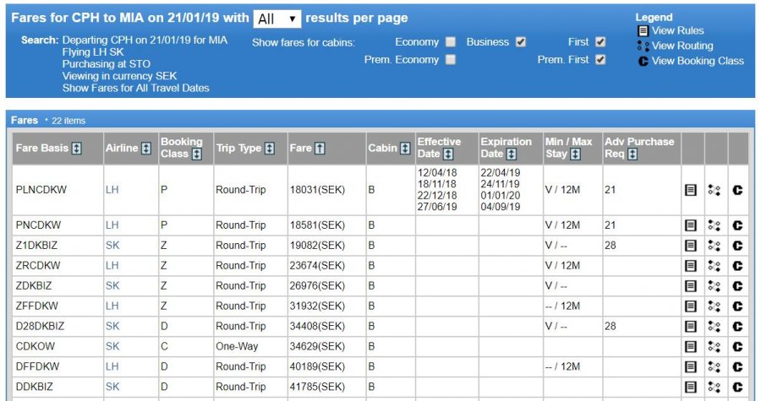The width and height of the screenshot is (761, 401).
Task: View booking class for Z1DKBIZ fare
Action: click(x=737, y=246)
